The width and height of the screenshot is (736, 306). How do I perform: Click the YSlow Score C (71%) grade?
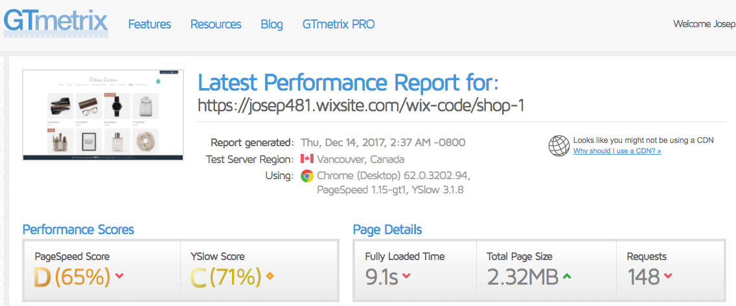point(225,278)
